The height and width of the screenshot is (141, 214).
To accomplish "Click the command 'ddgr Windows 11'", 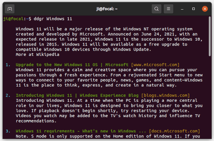I will coord(53,19).
